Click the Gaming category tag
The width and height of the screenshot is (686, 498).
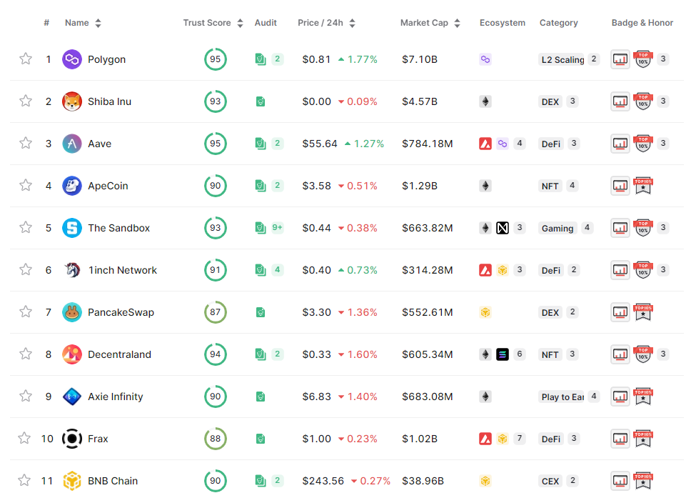click(558, 228)
